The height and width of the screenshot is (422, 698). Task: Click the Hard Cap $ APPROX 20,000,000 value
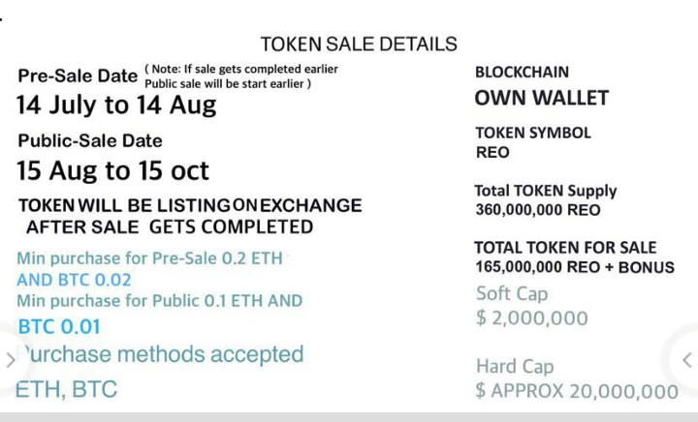577,391
